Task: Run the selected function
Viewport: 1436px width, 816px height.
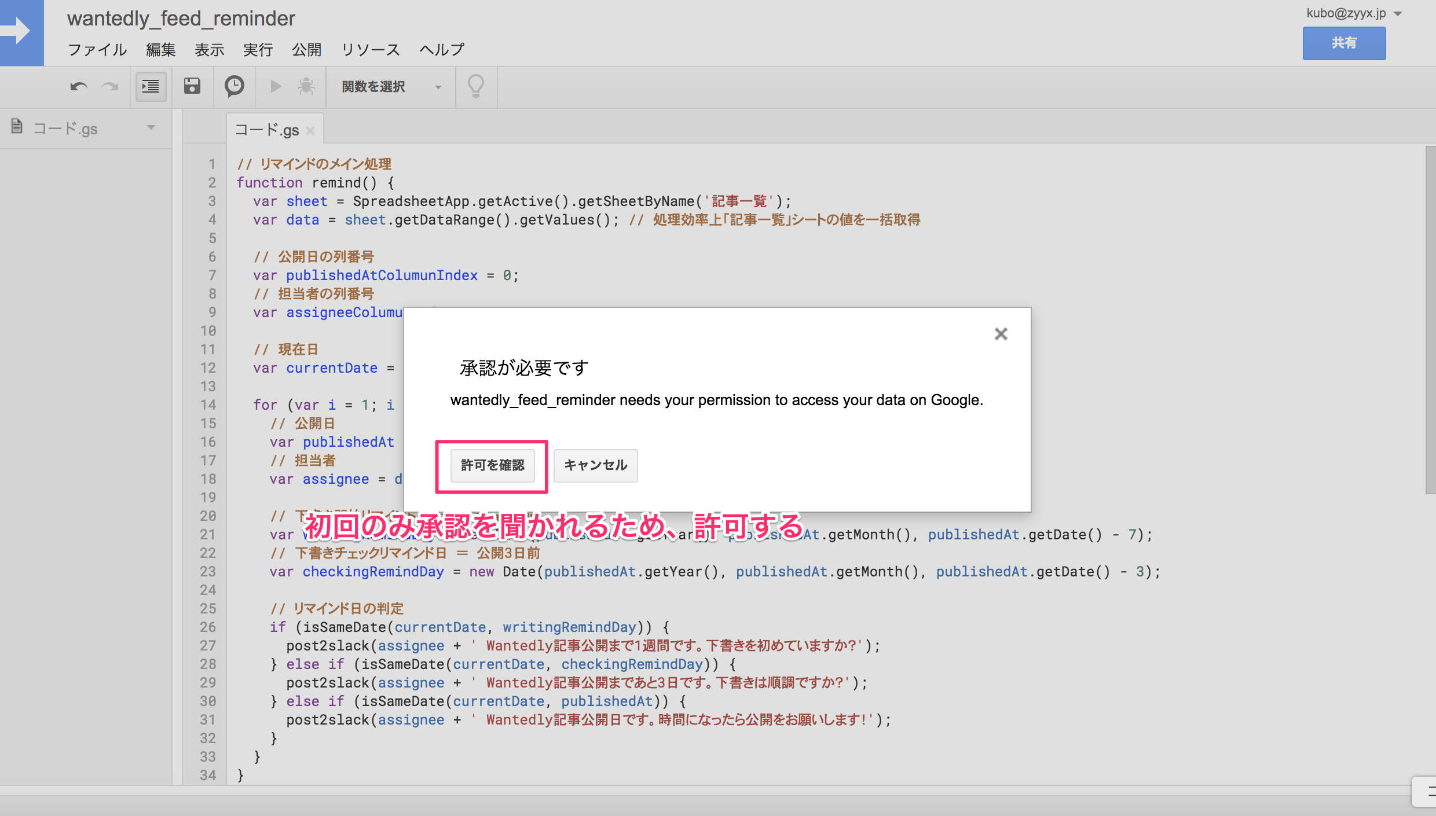Action: [x=276, y=86]
